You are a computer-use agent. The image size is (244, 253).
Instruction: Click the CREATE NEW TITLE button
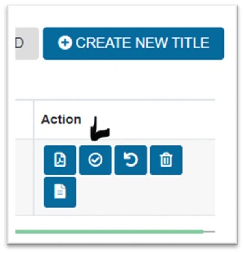tap(133, 43)
